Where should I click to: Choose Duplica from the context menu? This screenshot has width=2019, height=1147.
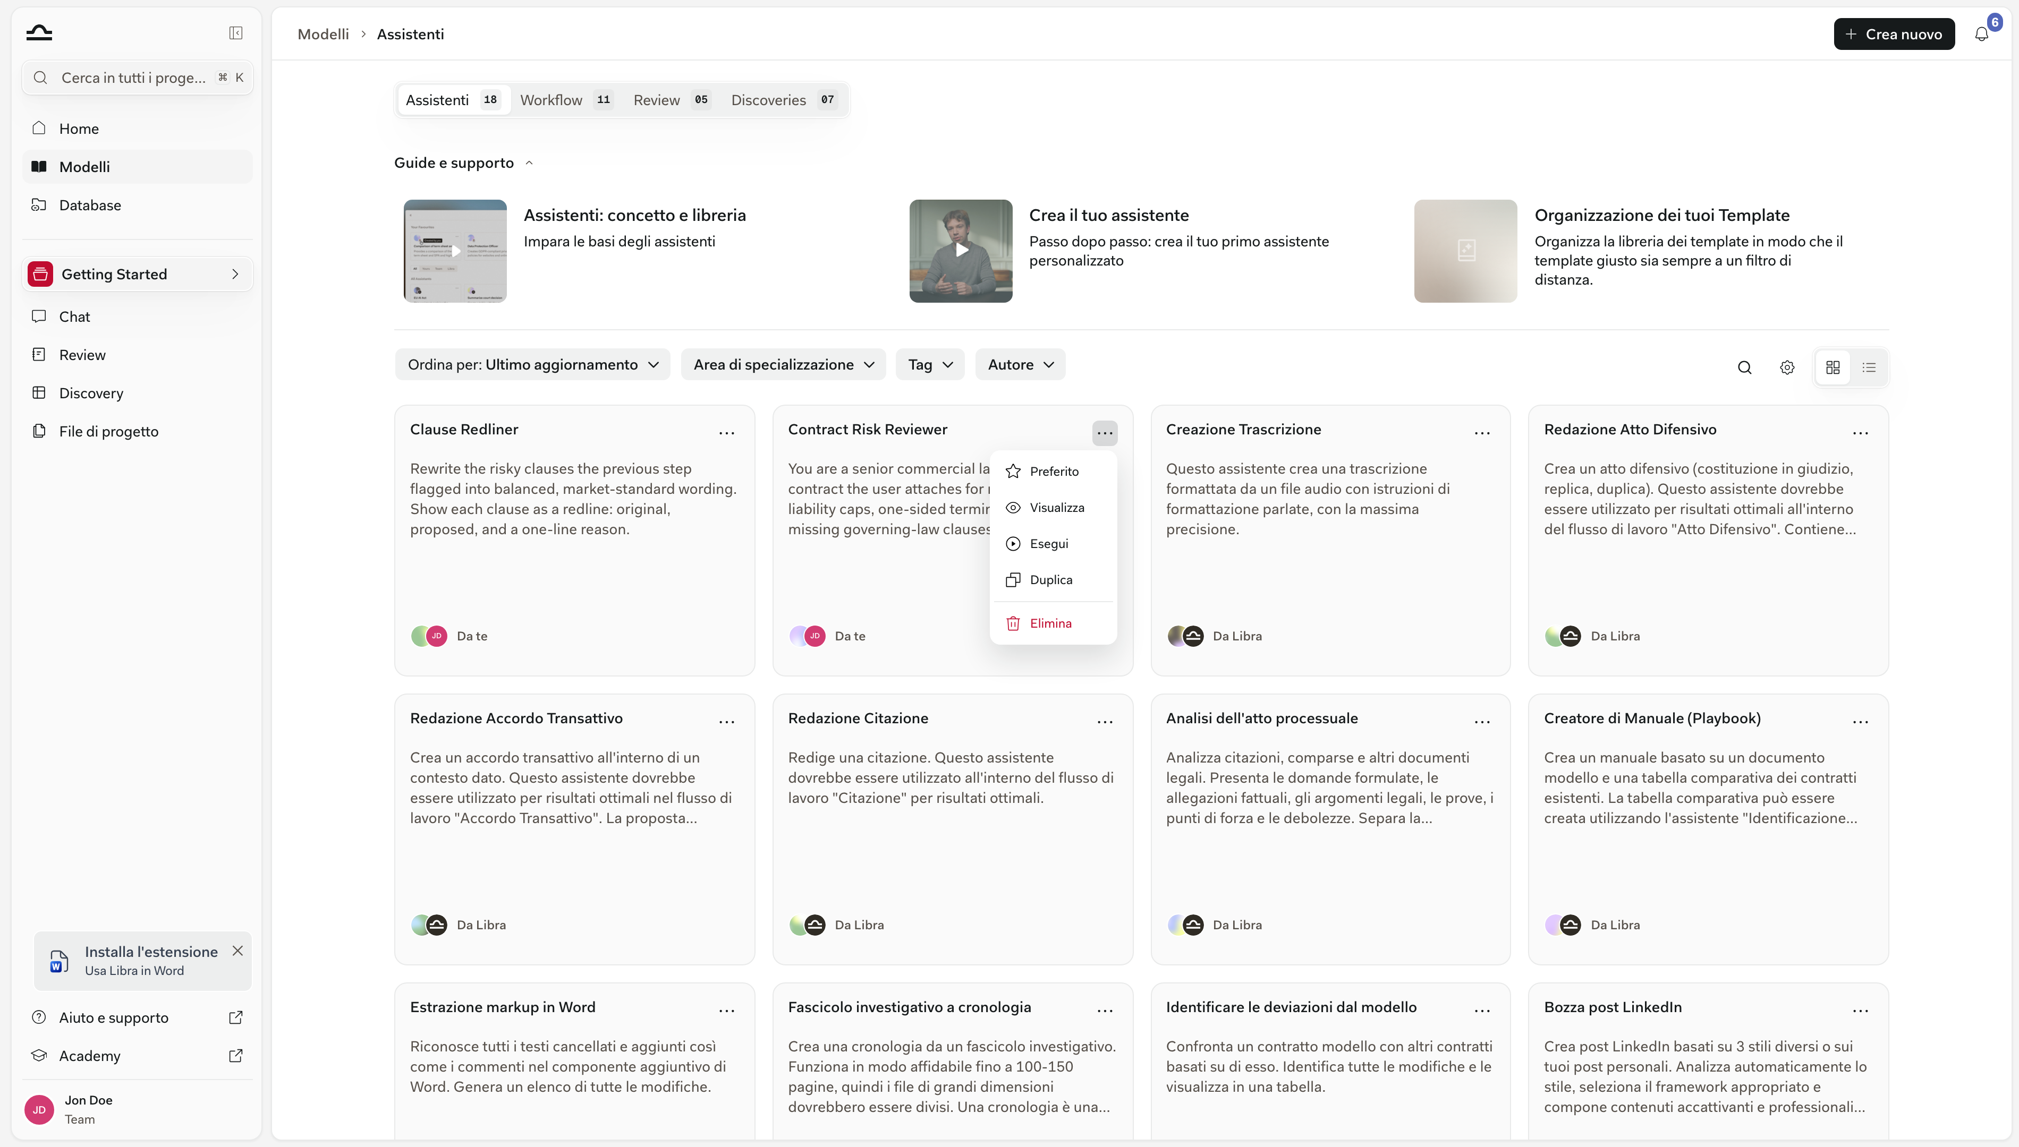point(1054,580)
